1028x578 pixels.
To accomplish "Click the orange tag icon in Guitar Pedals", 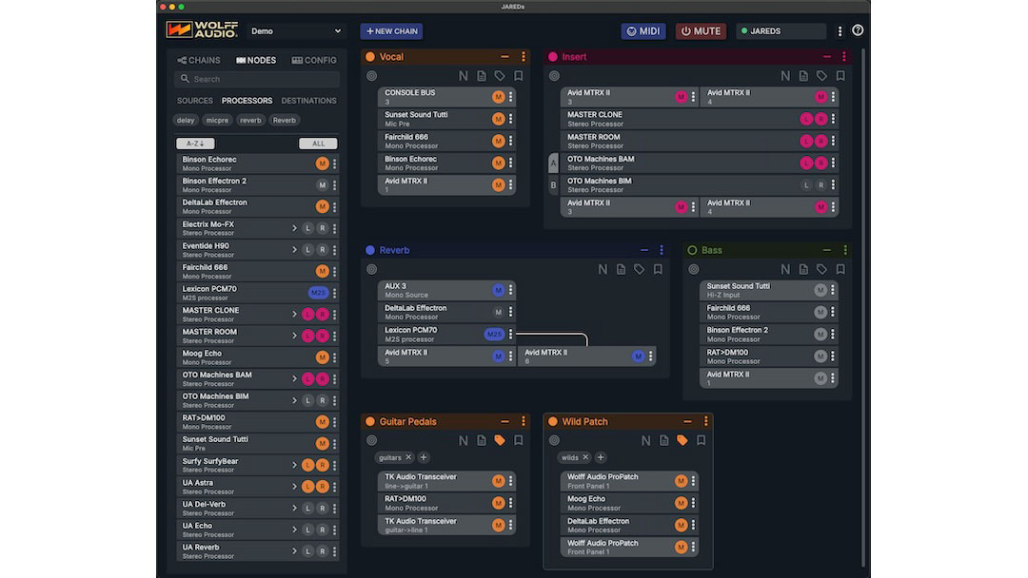I will coord(500,440).
